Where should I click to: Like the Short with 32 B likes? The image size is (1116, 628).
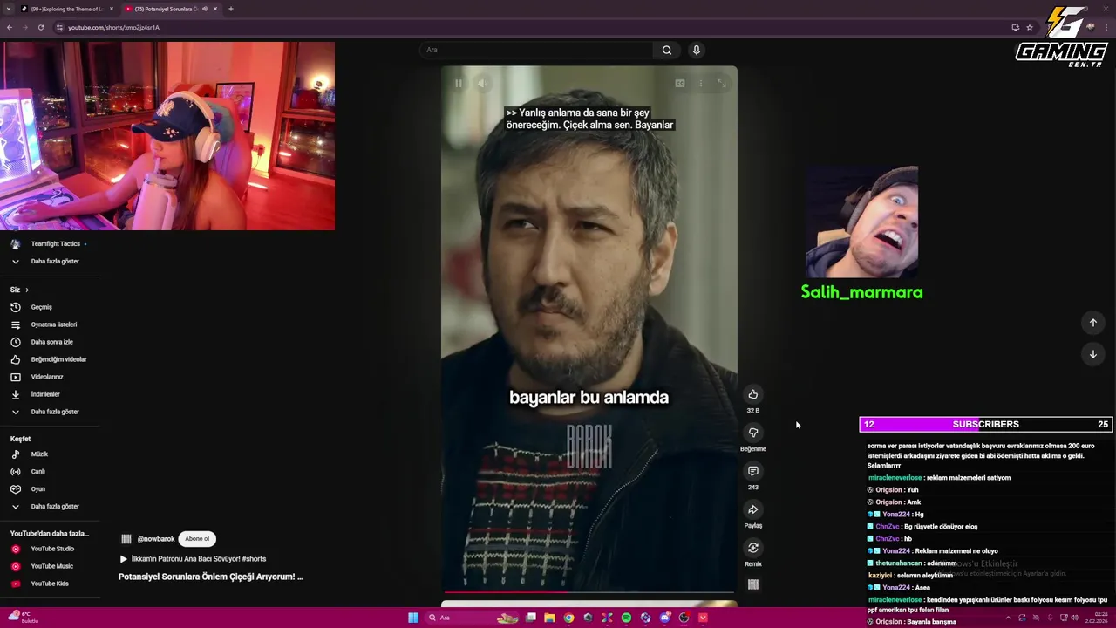point(753,394)
